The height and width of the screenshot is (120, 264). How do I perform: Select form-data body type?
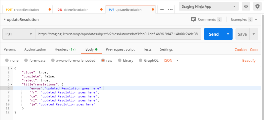point(26,61)
